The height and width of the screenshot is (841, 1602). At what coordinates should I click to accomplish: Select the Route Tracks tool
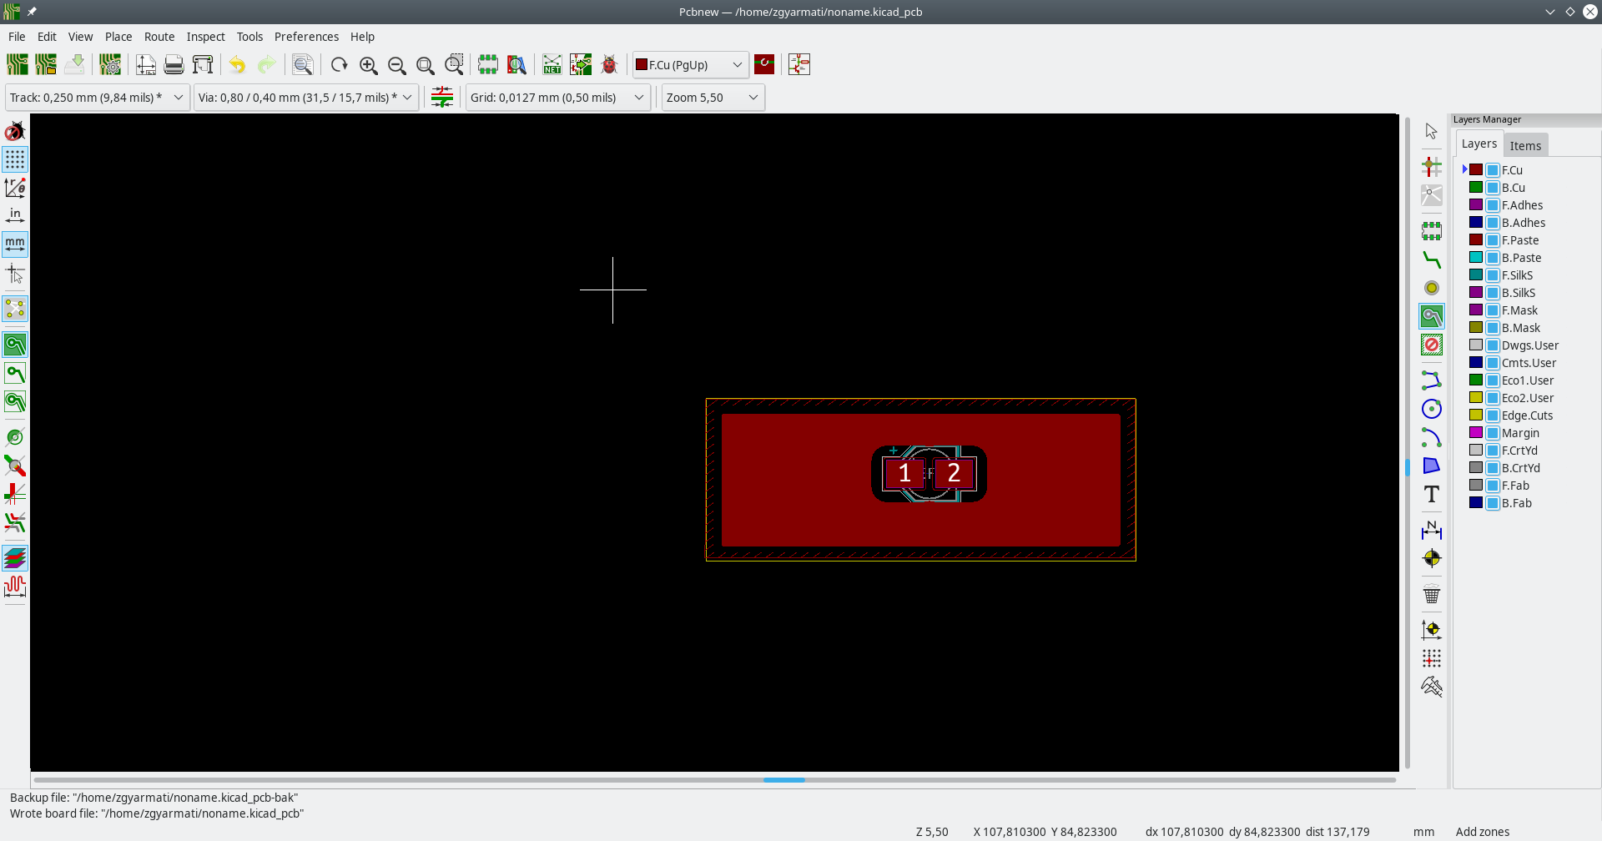click(x=1432, y=260)
